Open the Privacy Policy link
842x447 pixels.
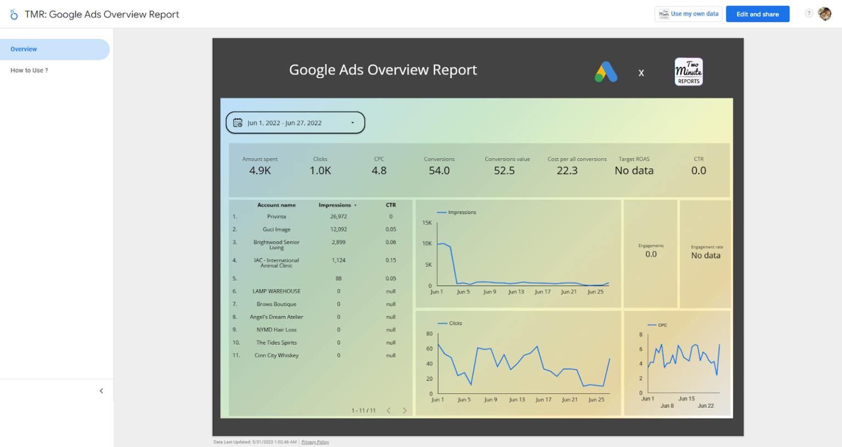tap(315, 442)
